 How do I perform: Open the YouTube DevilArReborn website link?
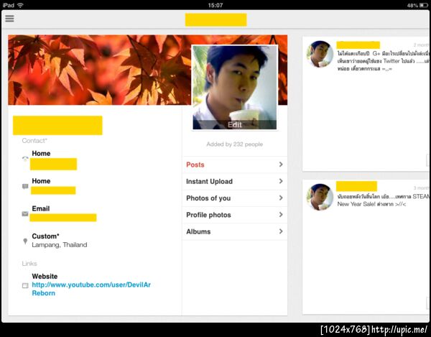(x=91, y=289)
